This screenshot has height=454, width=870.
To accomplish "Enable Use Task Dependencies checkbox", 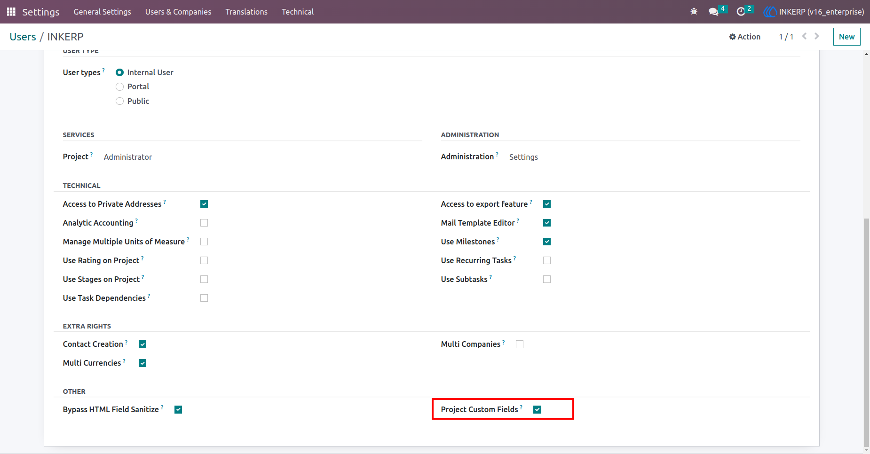I will click(204, 298).
